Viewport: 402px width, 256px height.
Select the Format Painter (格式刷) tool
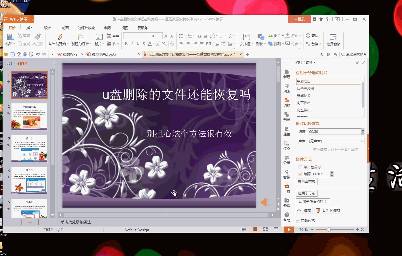[37, 40]
